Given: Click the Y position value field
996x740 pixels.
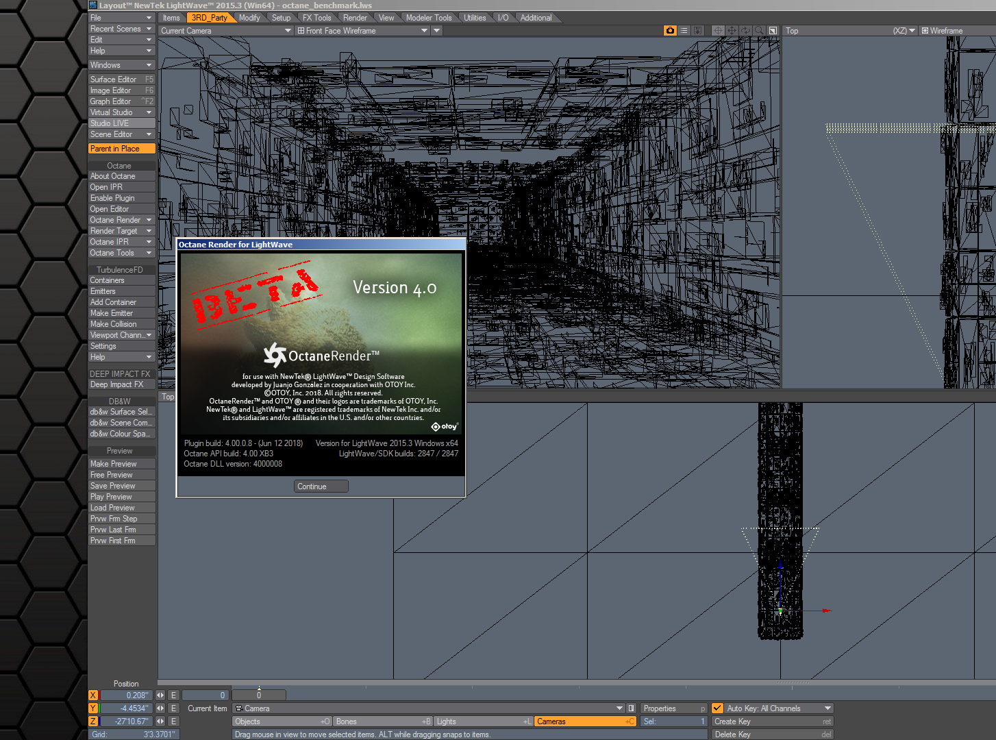Looking at the screenshot, I should pos(127,708).
